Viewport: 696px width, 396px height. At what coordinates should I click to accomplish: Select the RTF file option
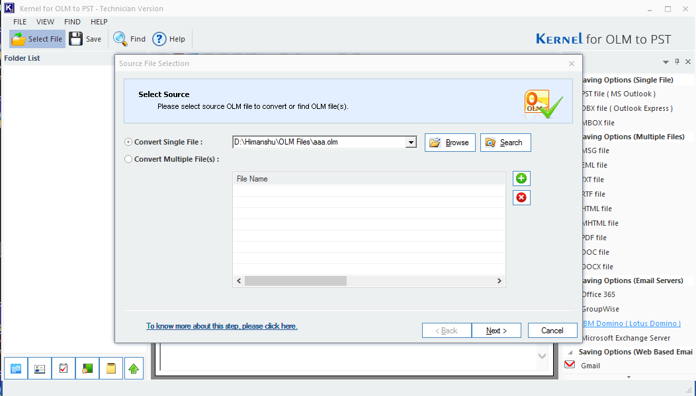[x=594, y=194]
